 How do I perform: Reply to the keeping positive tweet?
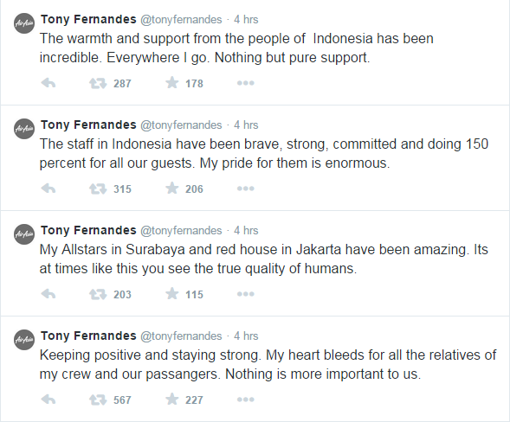tap(48, 400)
